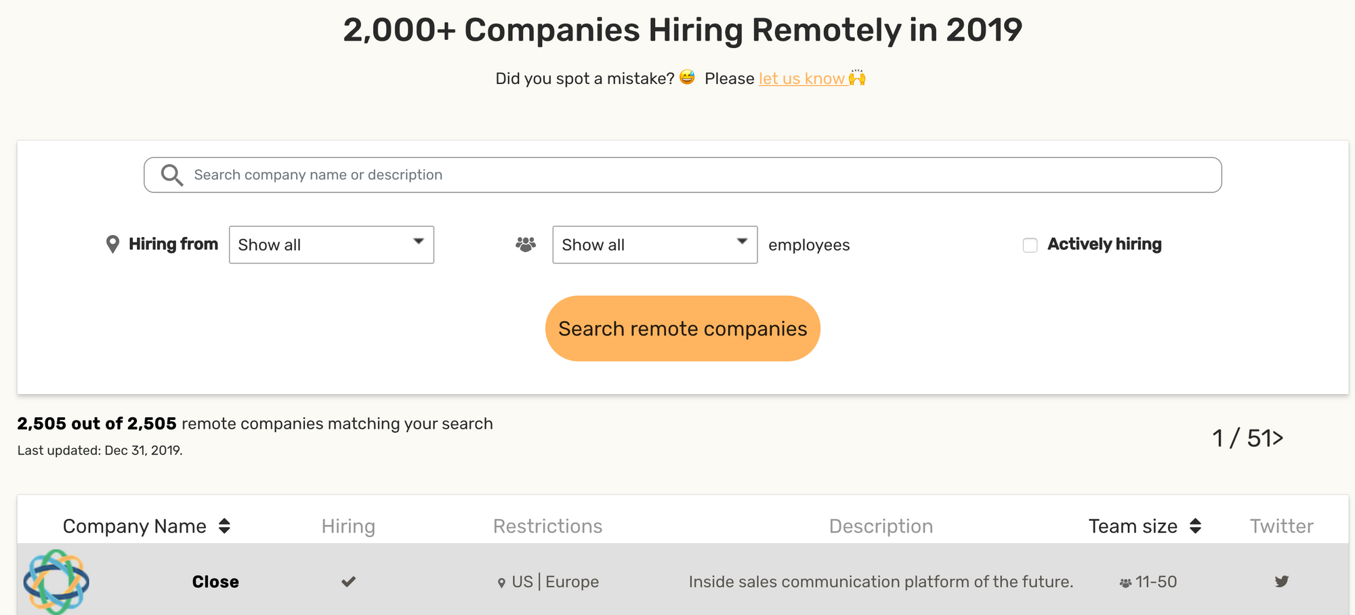
Task: Click the team icon beside 11-50
Action: click(1125, 582)
